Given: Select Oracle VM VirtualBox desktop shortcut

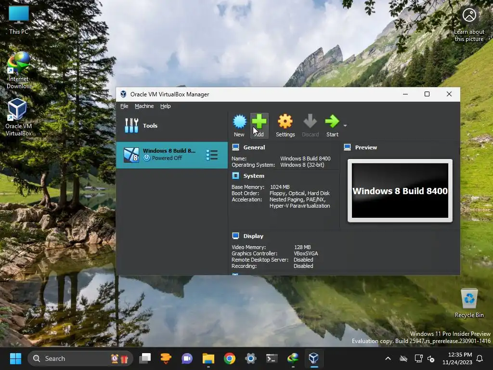Looking at the screenshot, I should 19,117.
